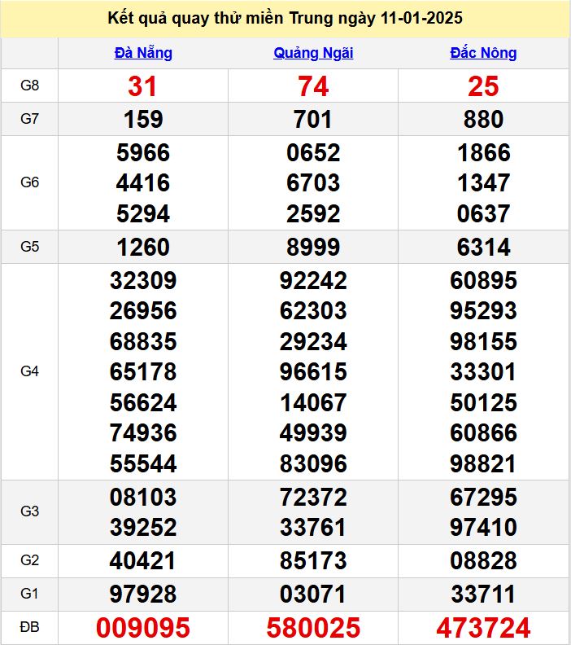
Task: Click the G4 result 32309
Action: [x=143, y=281]
